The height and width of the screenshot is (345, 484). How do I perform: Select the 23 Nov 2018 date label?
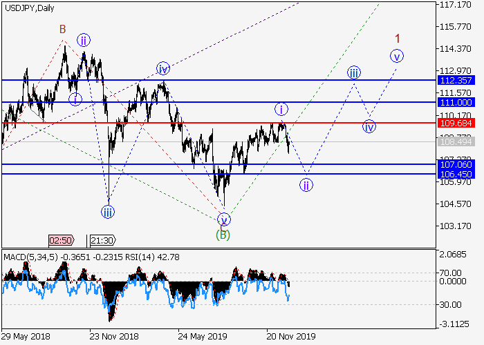[x=114, y=336]
